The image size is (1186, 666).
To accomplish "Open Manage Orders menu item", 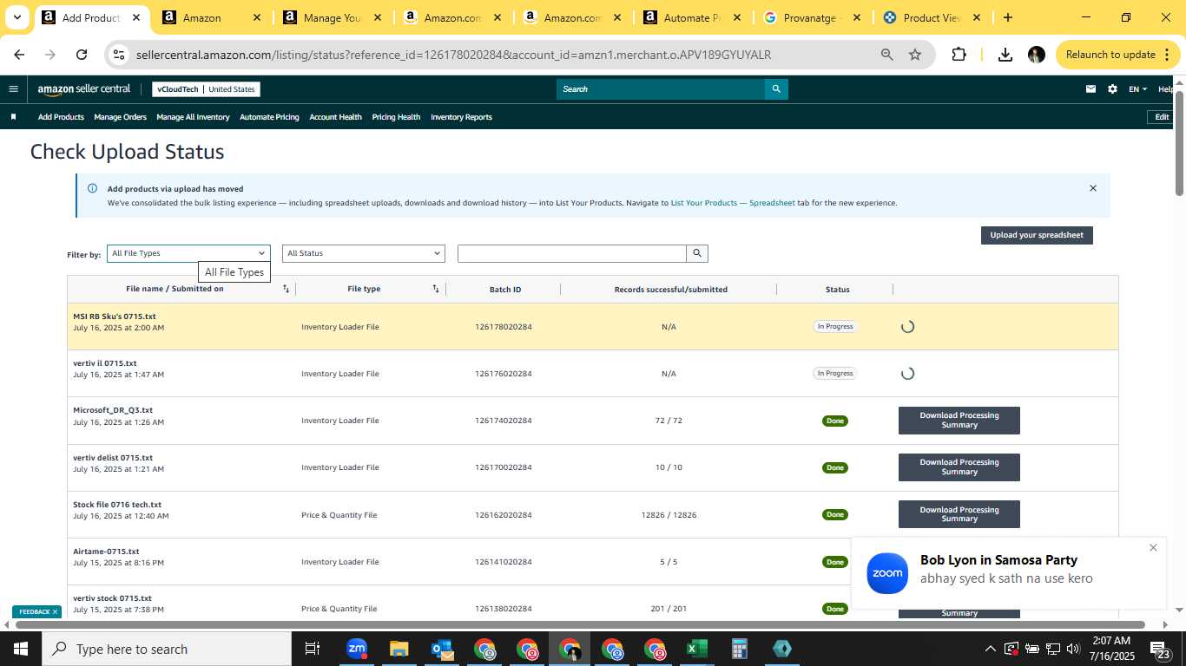I will tap(120, 117).
